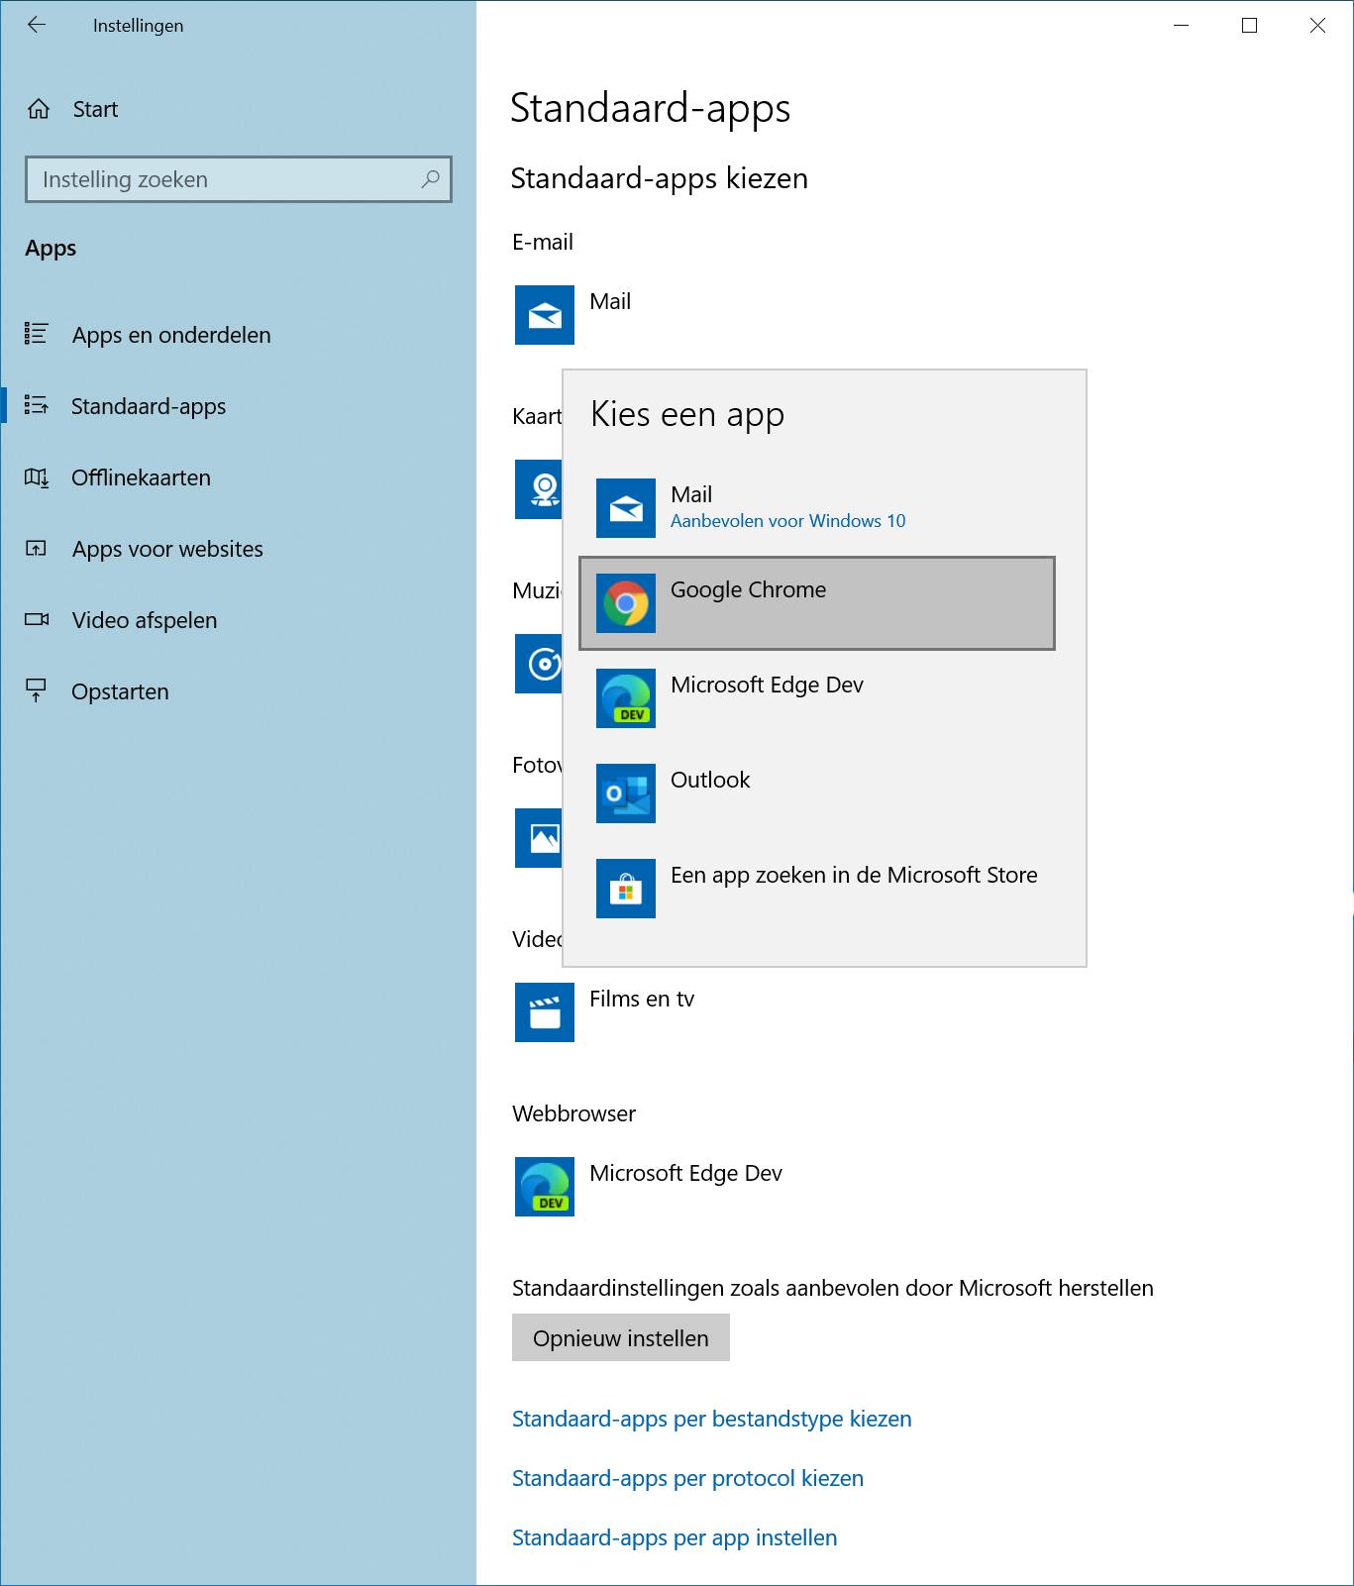Click the Microsoft Store bag icon
This screenshot has width=1354, height=1586.
tap(626, 889)
